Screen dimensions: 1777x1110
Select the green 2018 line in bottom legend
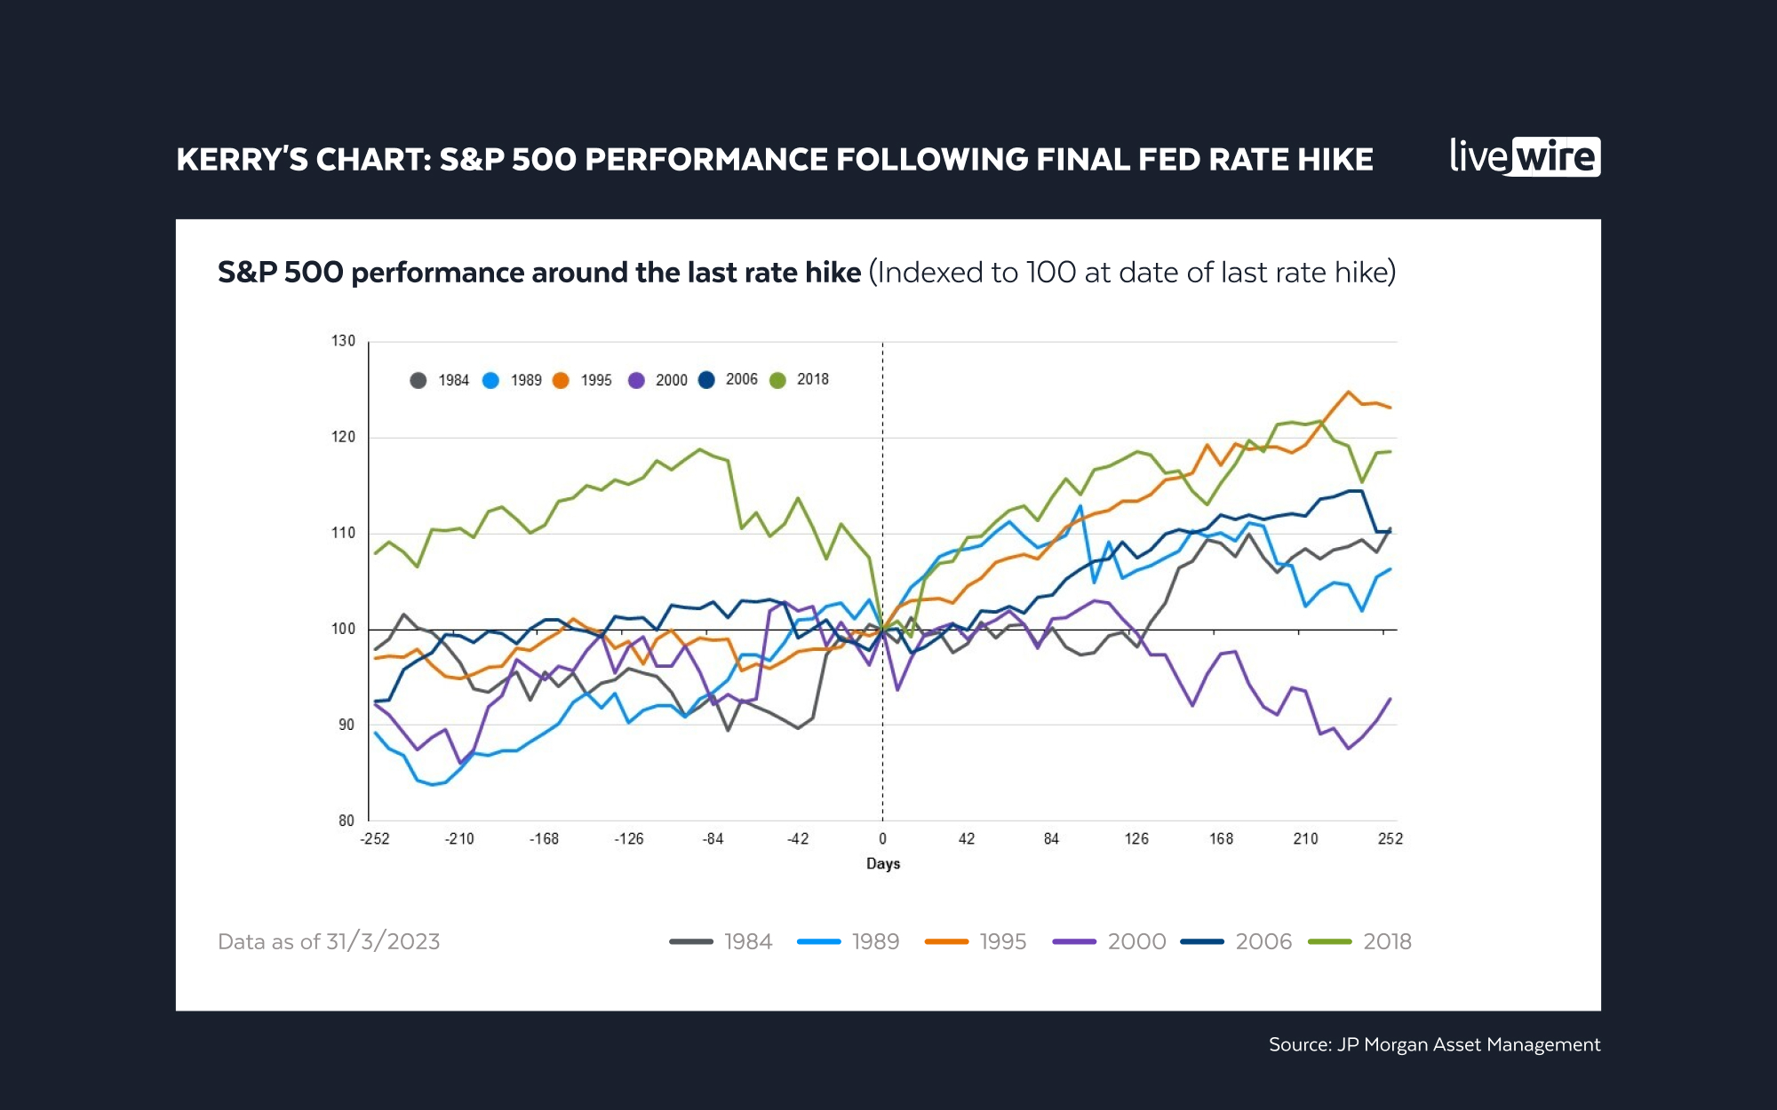1330,942
